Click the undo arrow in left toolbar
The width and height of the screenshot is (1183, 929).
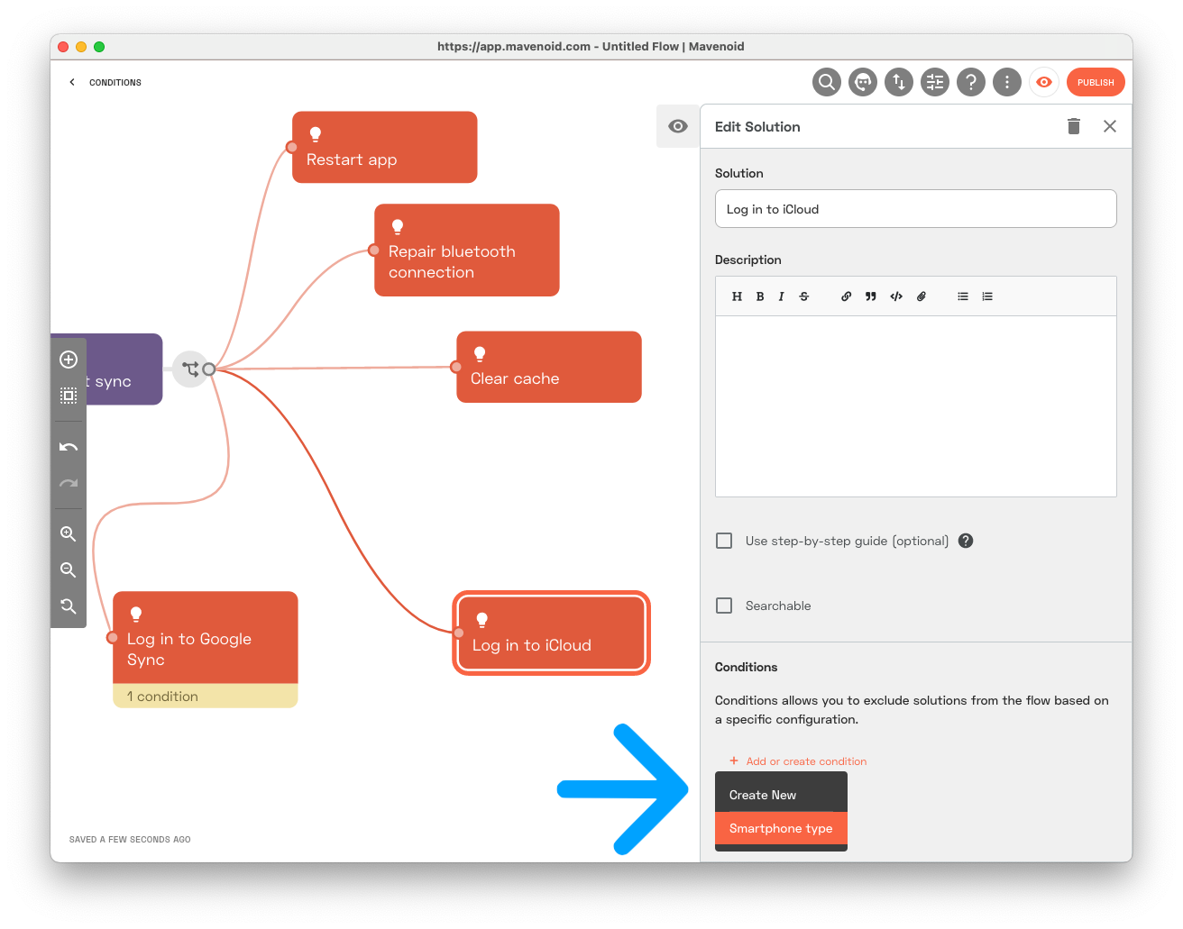click(69, 447)
